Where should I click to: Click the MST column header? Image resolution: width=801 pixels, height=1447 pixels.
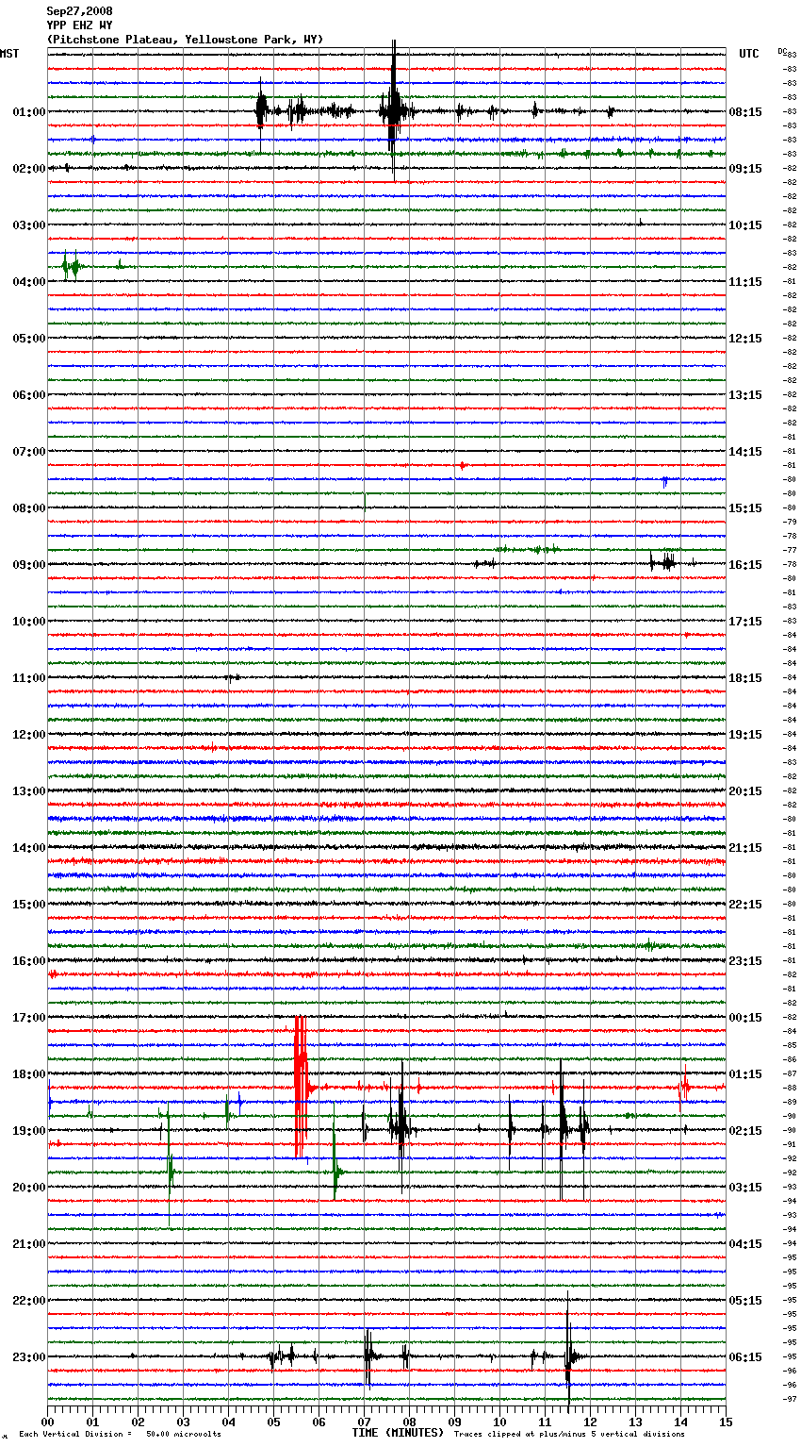click(9, 54)
